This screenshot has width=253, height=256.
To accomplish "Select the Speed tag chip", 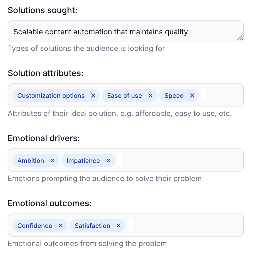I will tap(174, 95).
